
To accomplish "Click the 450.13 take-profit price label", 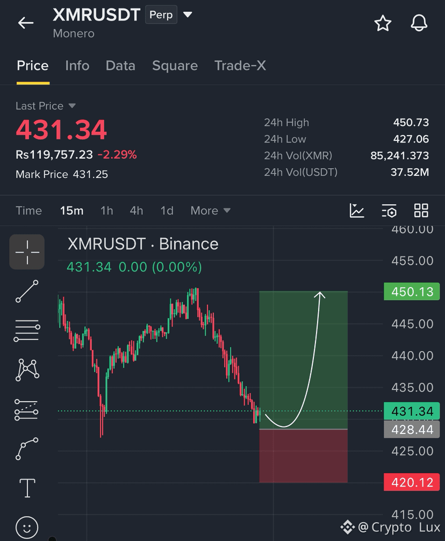I will [x=412, y=291].
